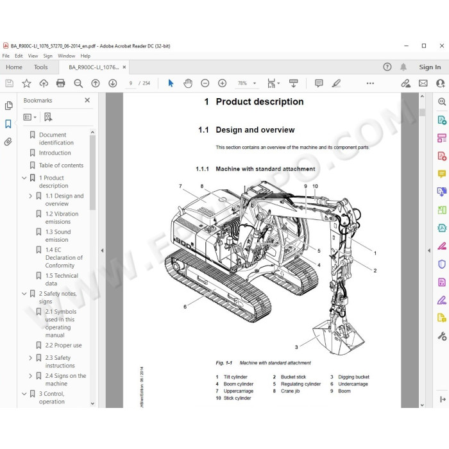Expand the 2.4 Signs on the machine bookmark

click(31, 376)
